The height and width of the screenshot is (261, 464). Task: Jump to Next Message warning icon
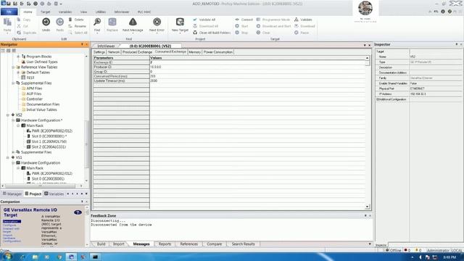133,22
